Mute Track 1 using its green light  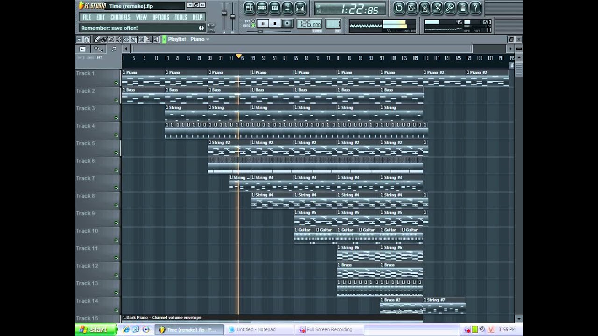pyautogui.click(x=116, y=83)
